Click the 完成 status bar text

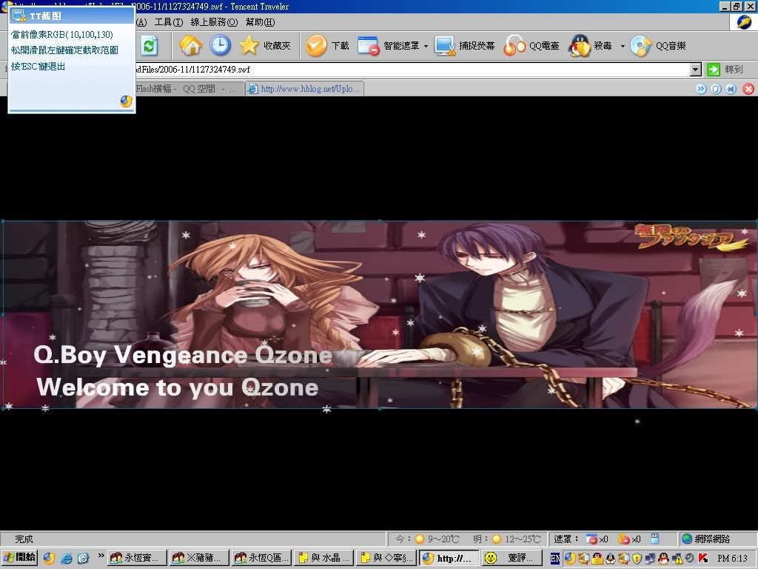(24, 539)
